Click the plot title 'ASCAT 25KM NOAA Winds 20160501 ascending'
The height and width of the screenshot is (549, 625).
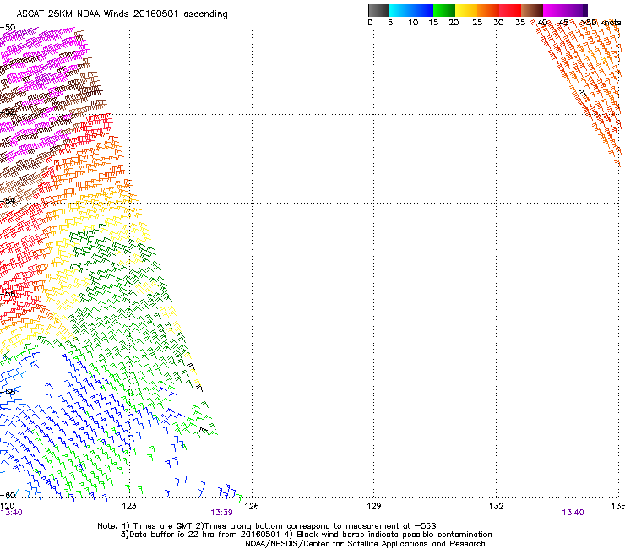[122, 14]
